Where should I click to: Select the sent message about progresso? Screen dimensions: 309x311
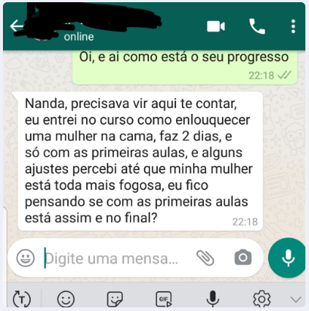pos(185,67)
